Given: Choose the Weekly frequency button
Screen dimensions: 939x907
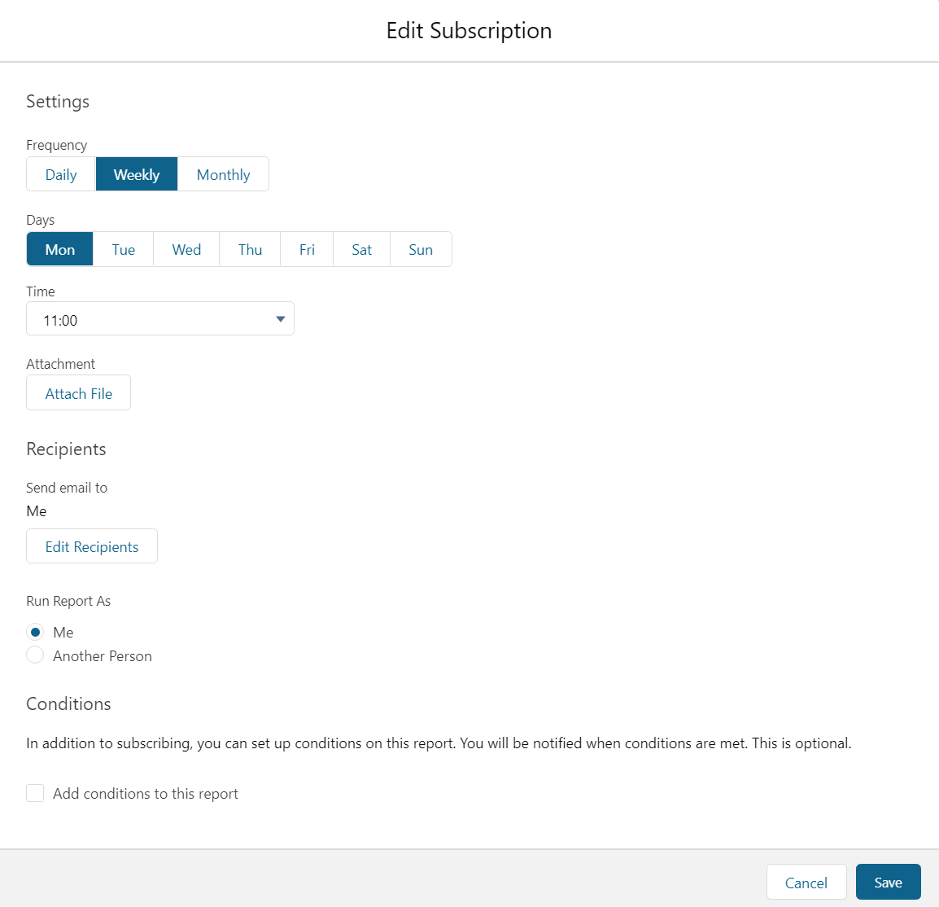Looking at the screenshot, I should pos(137,174).
